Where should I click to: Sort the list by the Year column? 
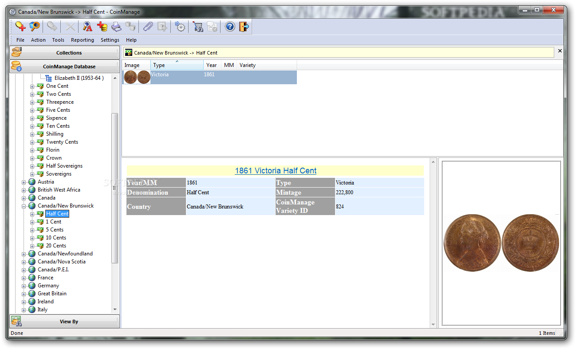coord(213,65)
